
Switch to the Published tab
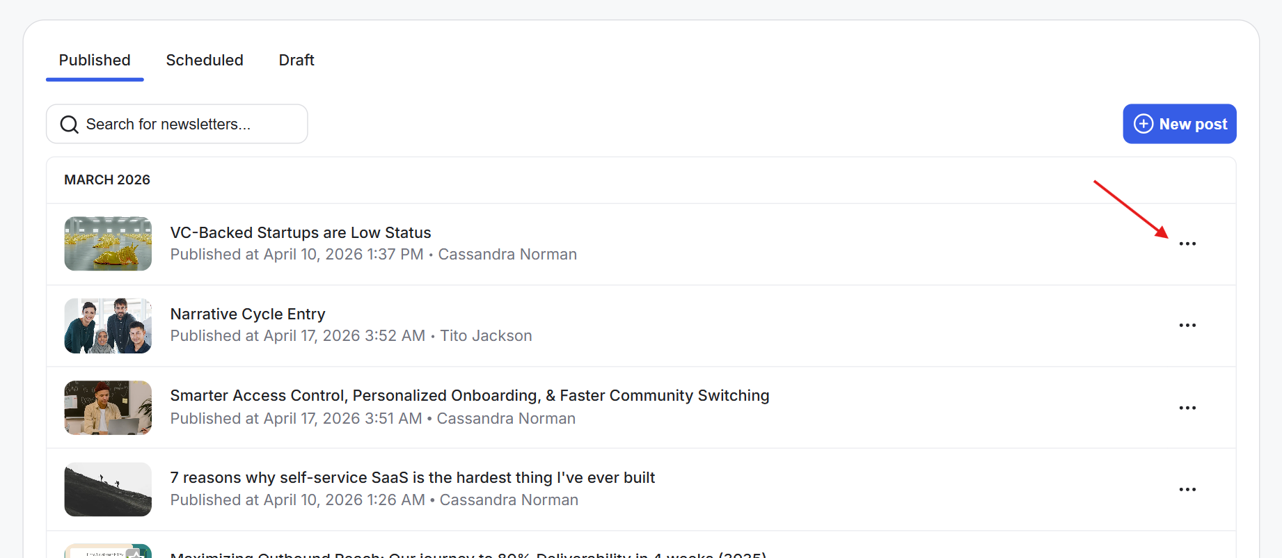95,61
